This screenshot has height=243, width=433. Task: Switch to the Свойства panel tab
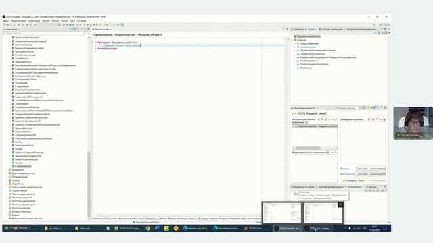pyautogui.click(x=298, y=29)
